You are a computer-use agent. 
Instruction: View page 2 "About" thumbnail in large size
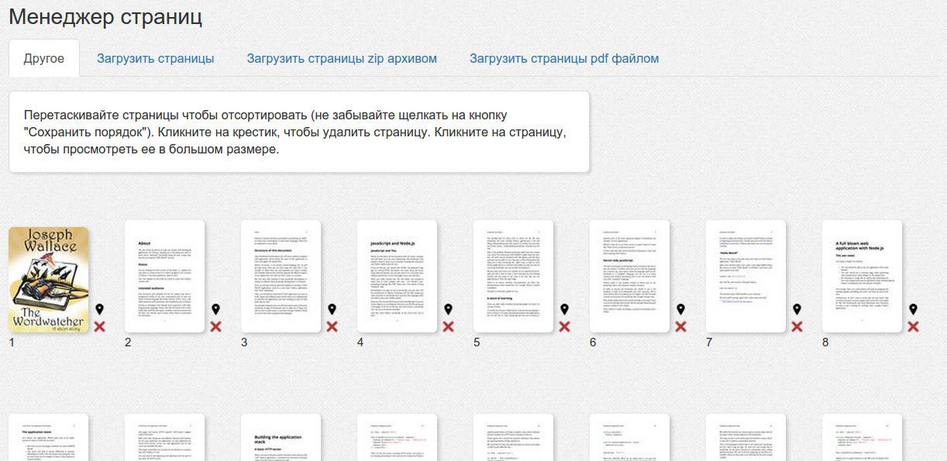[x=164, y=277]
